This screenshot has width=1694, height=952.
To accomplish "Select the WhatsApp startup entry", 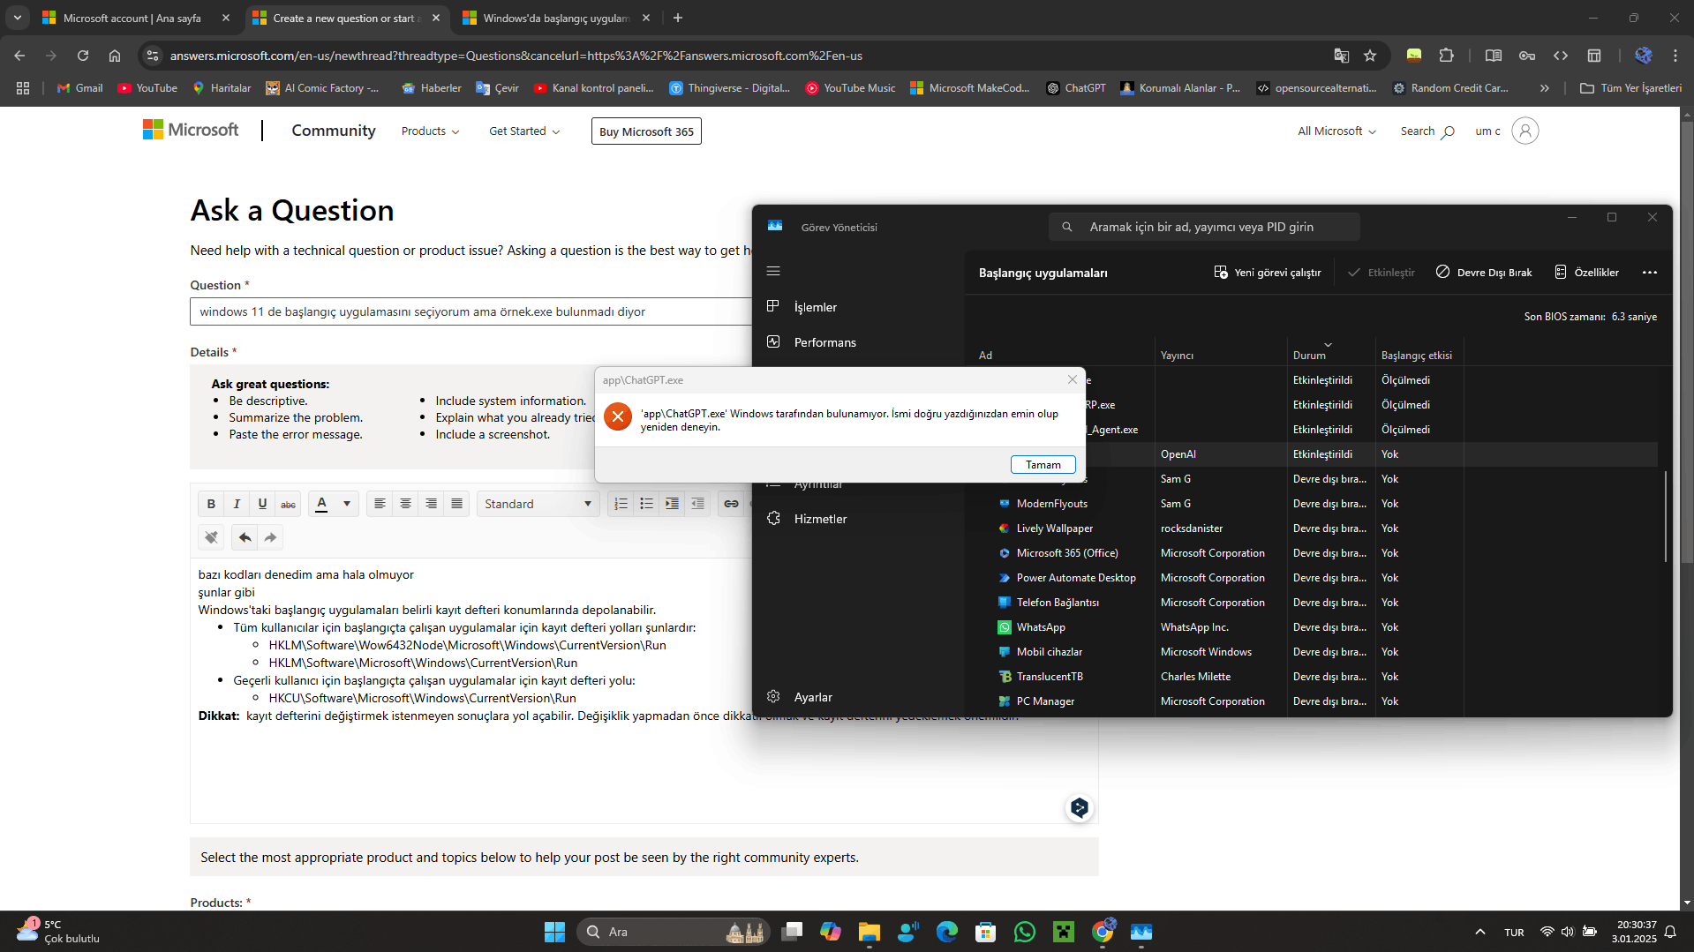I will coord(1310,627).
